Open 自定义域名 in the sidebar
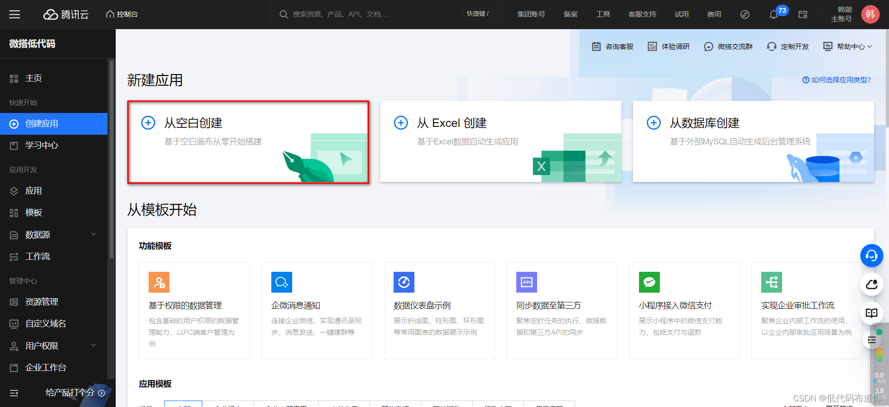This screenshot has width=889, height=407. pyautogui.click(x=54, y=324)
